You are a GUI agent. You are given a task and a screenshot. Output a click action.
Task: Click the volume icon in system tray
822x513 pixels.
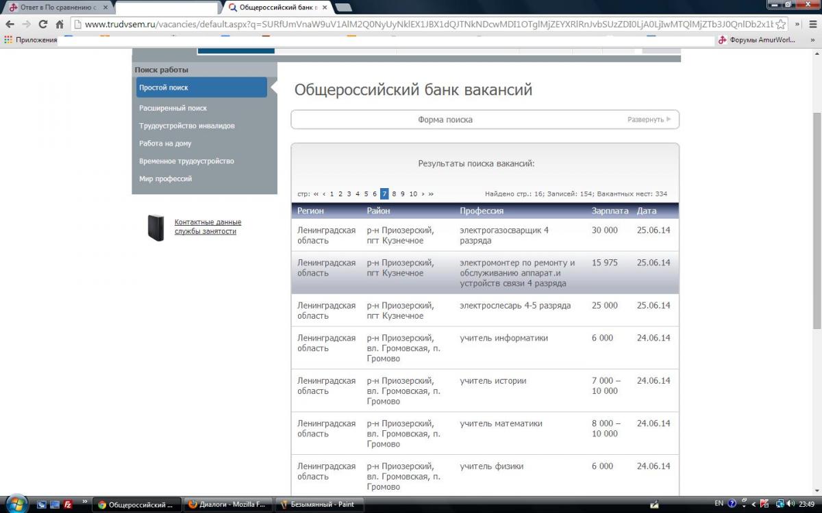click(x=789, y=504)
